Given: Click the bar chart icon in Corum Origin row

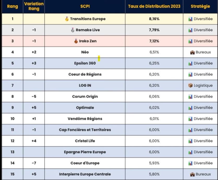Looking at the screenshot, I should point(190,97).
